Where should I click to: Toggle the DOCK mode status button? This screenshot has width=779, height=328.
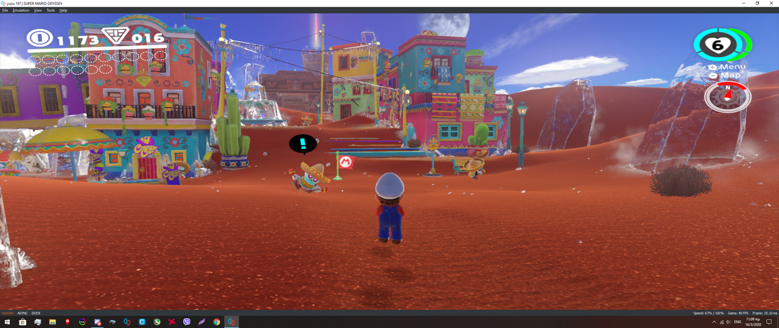[x=36, y=313]
